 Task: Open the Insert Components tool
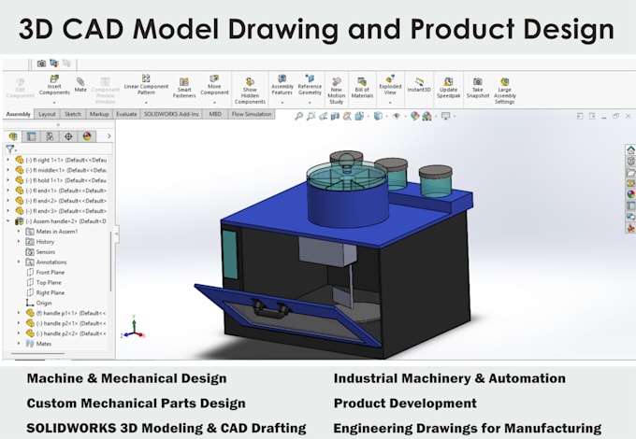(54, 85)
